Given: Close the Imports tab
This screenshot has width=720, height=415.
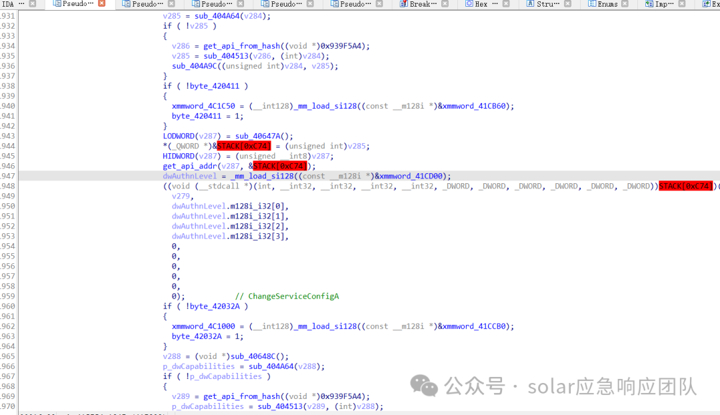Looking at the screenshot, I should 682,4.
